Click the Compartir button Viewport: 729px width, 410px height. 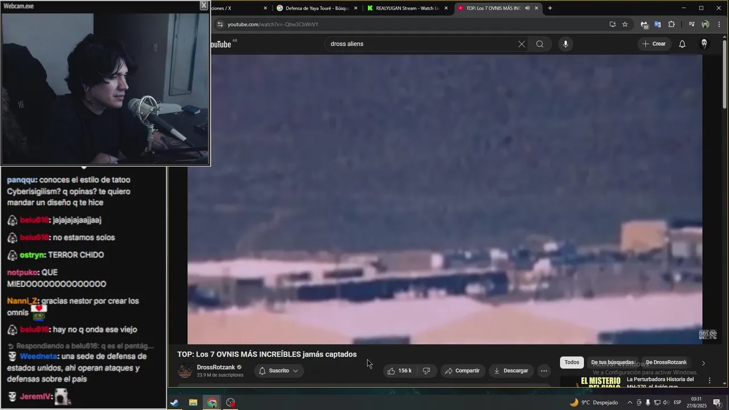pyautogui.click(x=462, y=371)
